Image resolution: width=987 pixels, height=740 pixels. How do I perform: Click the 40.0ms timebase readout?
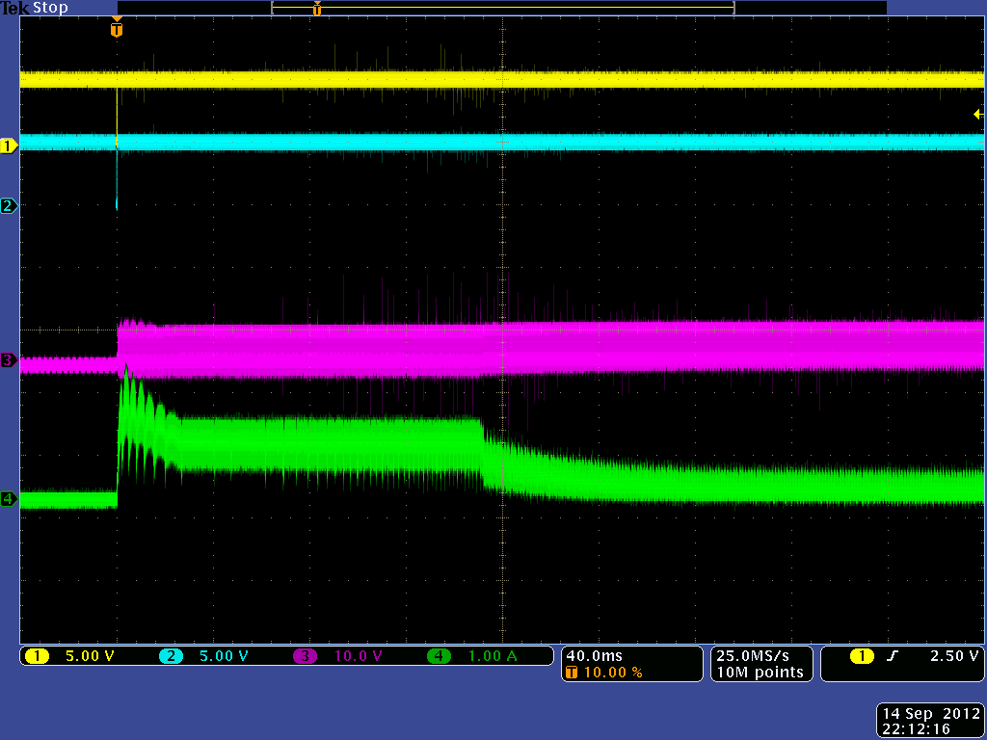[x=594, y=655]
